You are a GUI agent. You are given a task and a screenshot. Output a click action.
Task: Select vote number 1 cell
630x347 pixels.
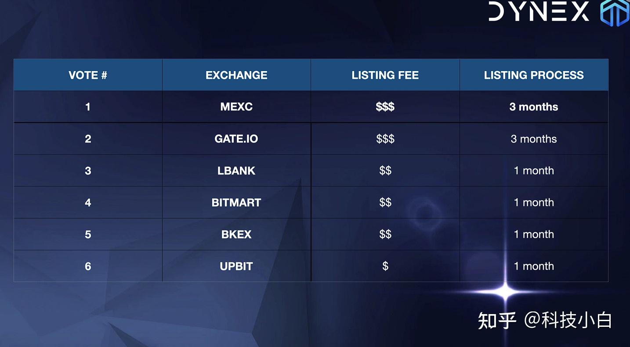pyautogui.click(x=88, y=107)
